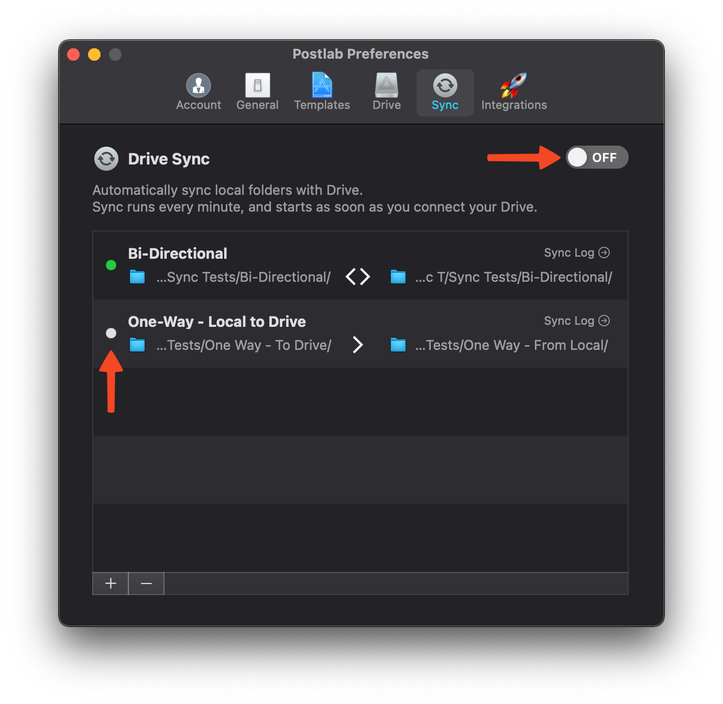Viewport: 723px width, 704px height.
Task: Click the path ...c T/Sync Tests/Bi-Directional/
Action: (x=514, y=277)
